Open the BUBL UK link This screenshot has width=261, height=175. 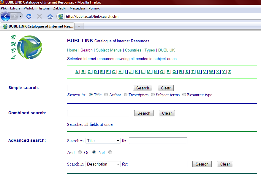coord(167,50)
